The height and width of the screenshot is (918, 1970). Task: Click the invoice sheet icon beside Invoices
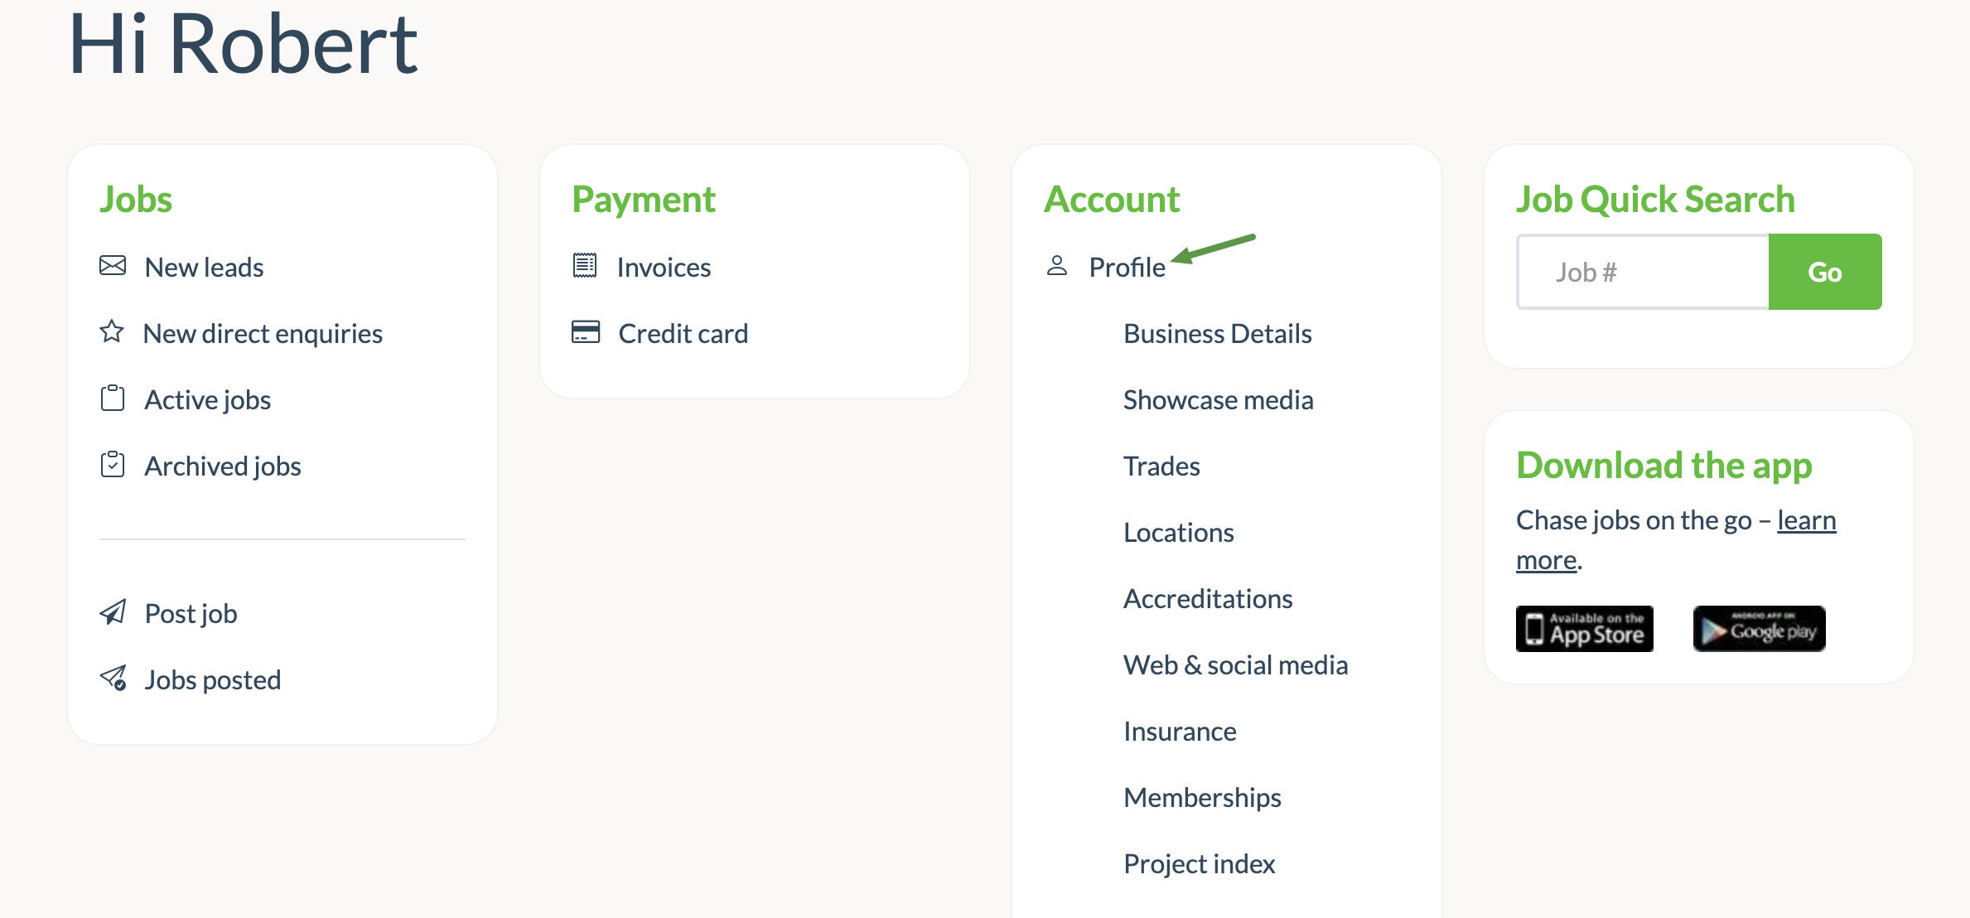(x=585, y=266)
